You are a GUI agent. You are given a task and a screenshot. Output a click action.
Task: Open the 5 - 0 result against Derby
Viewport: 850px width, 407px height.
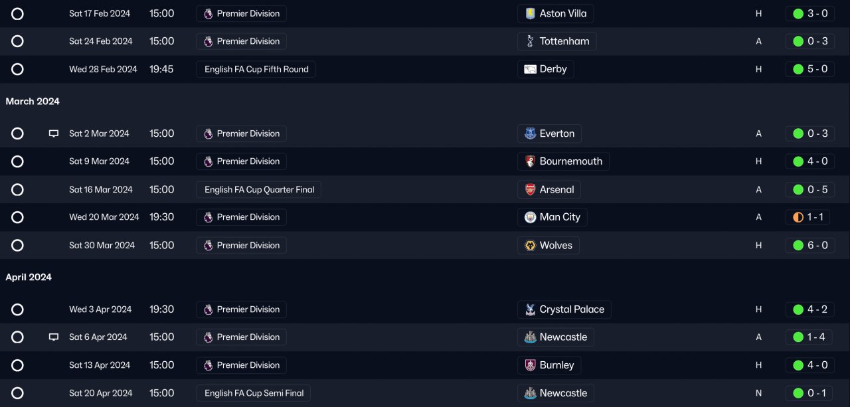tap(817, 69)
